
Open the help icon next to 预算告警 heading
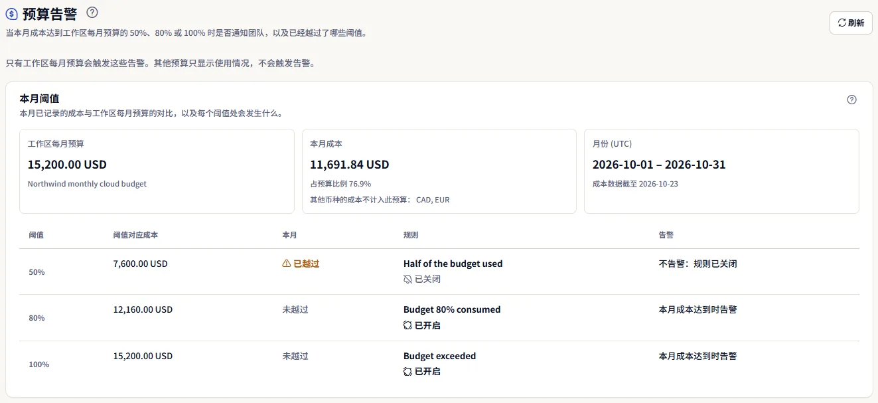(x=92, y=12)
